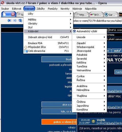Open the Korejština encoding entry
Viewport: 122px width, 132px height.
(89, 110)
